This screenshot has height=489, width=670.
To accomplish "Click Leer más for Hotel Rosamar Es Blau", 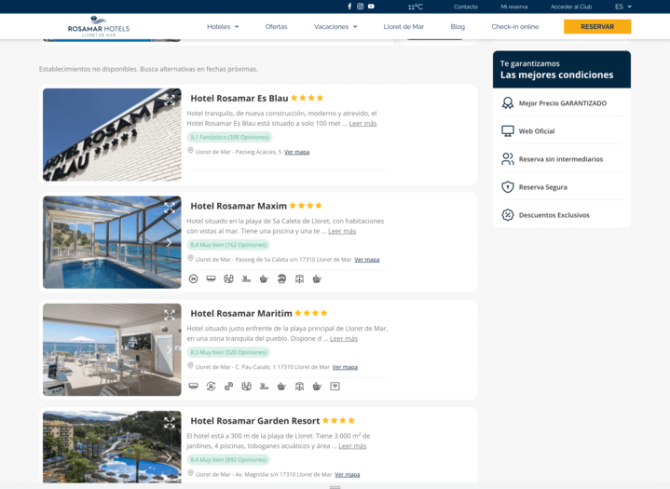I will click(x=362, y=124).
